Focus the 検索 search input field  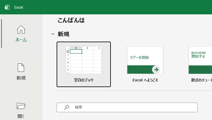pyautogui.click(x=132, y=107)
